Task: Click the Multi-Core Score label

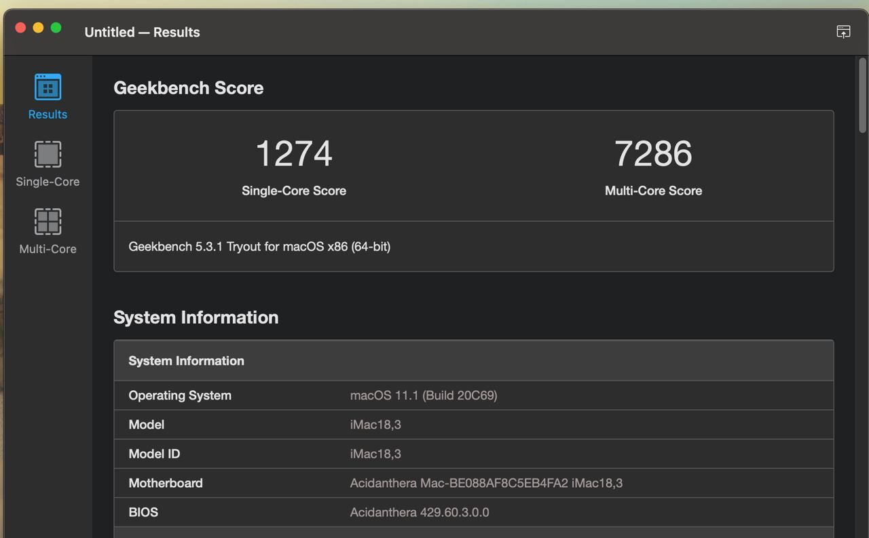Action: 653,191
